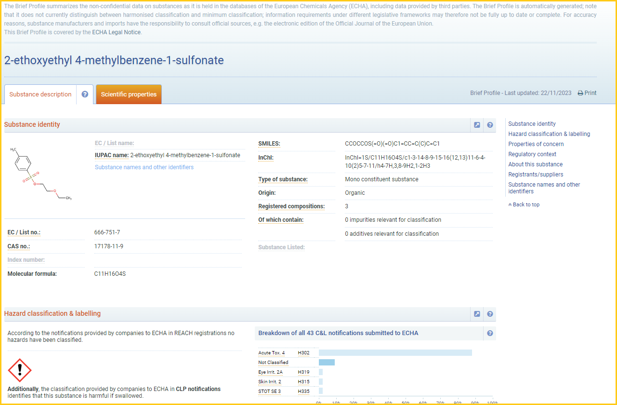The height and width of the screenshot is (405, 617).
Task: Click the Acute Tox. 4 H302 bar
Action: [395, 353]
